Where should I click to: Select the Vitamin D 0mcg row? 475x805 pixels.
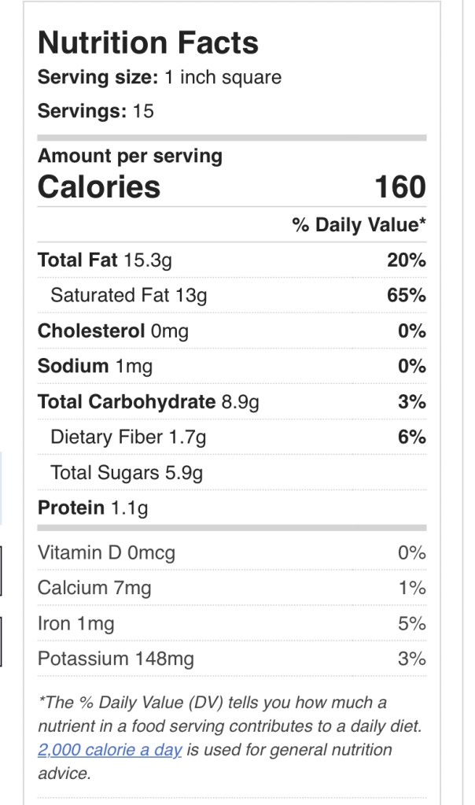coord(106,553)
